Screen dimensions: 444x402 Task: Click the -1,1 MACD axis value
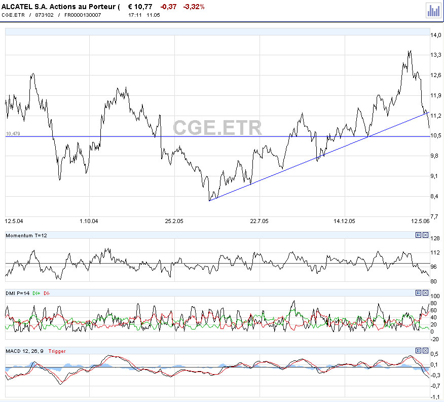[435, 397]
